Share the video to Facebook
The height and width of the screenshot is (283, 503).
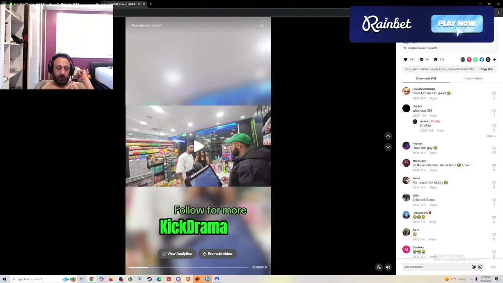tap(482, 59)
